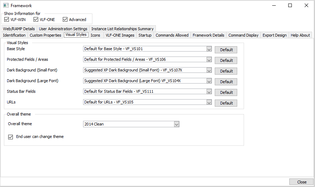Image resolution: width=315 pixels, height=187 pixels.
Task: Disable End user can change theme
Action: pyautogui.click(x=10, y=137)
